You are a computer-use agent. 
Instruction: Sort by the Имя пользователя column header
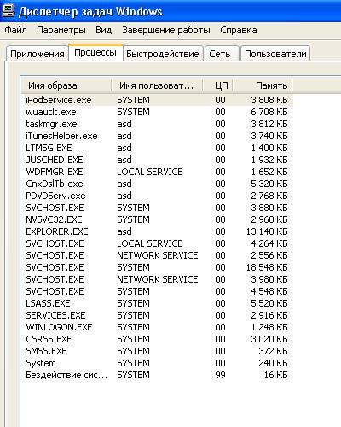tap(157, 85)
